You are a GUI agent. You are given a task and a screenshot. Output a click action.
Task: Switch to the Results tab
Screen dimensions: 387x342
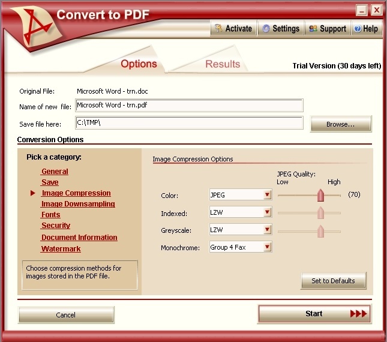pos(223,64)
